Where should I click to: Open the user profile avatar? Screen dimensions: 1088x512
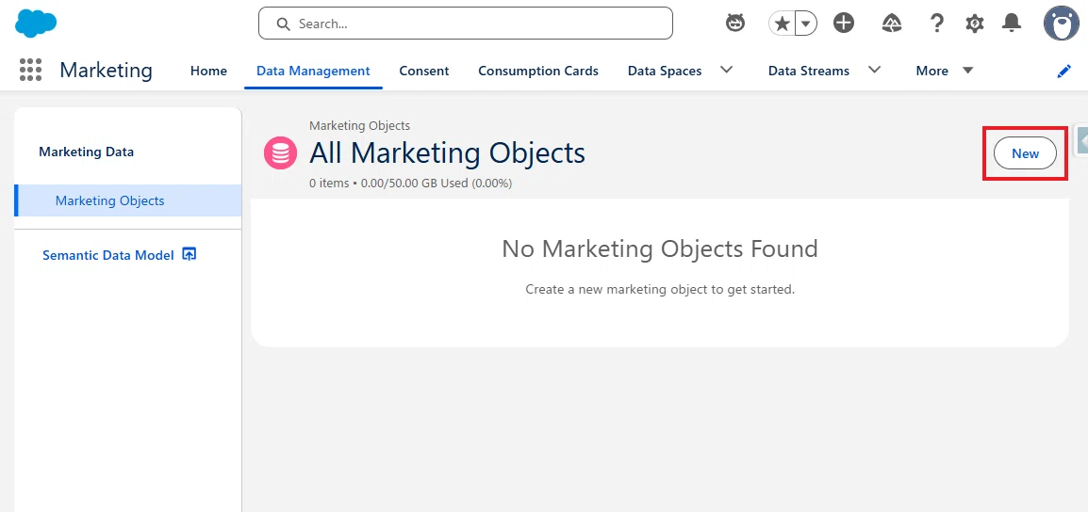coord(1061,24)
